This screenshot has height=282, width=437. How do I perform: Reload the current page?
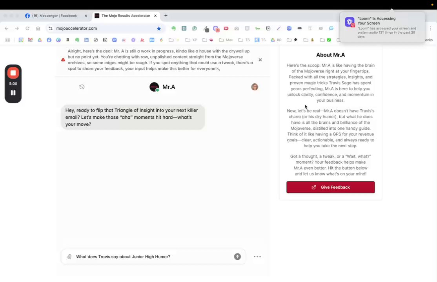point(27,28)
